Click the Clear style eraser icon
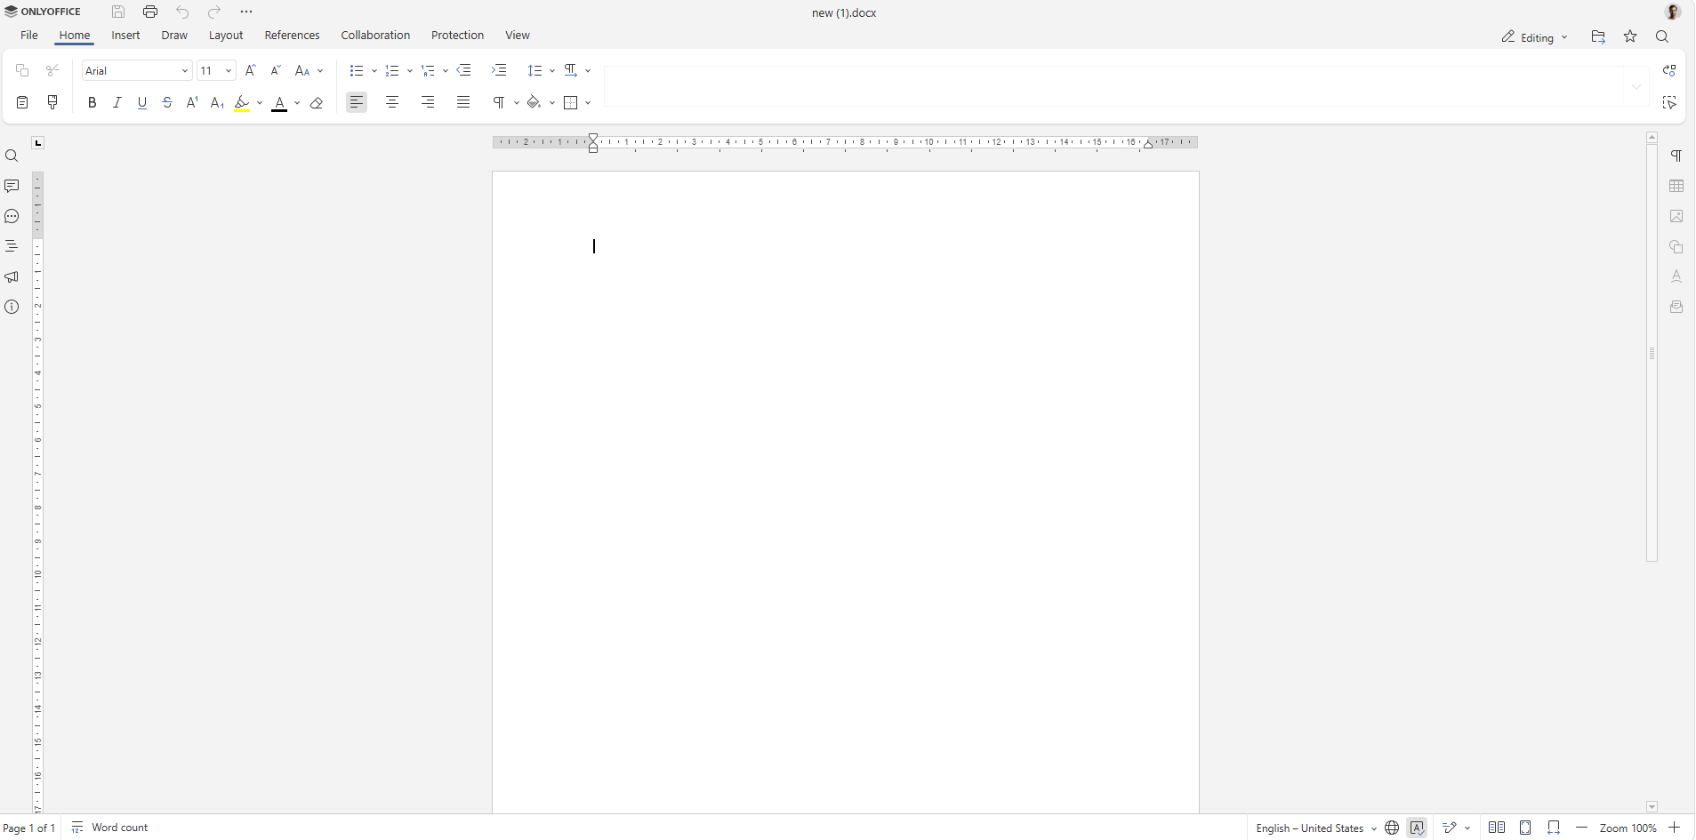This screenshot has width=1696, height=840. pos(317,103)
